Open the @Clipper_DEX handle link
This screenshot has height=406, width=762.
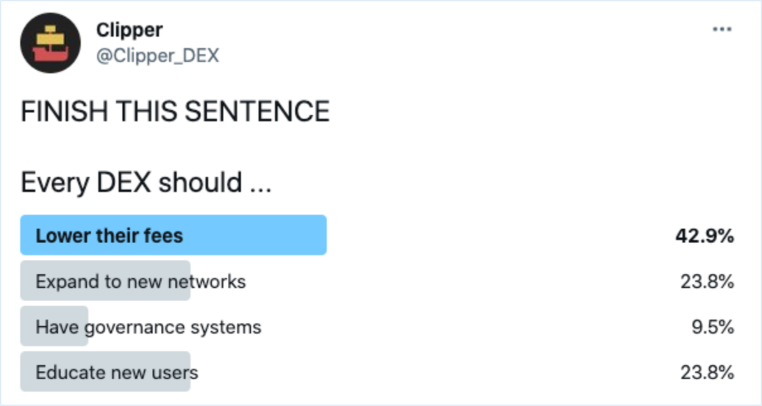tap(158, 56)
